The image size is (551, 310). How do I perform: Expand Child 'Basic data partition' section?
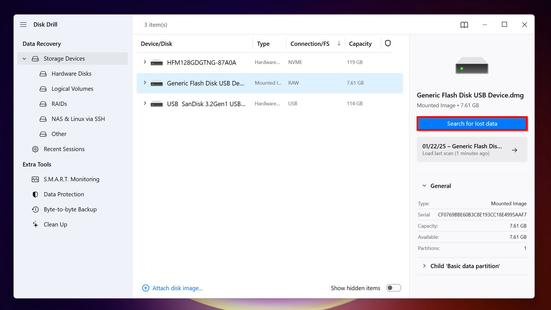click(x=424, y=266)
